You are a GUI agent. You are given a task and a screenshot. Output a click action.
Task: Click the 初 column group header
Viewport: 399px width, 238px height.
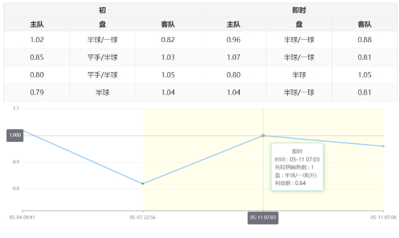(x=102, y=10)
